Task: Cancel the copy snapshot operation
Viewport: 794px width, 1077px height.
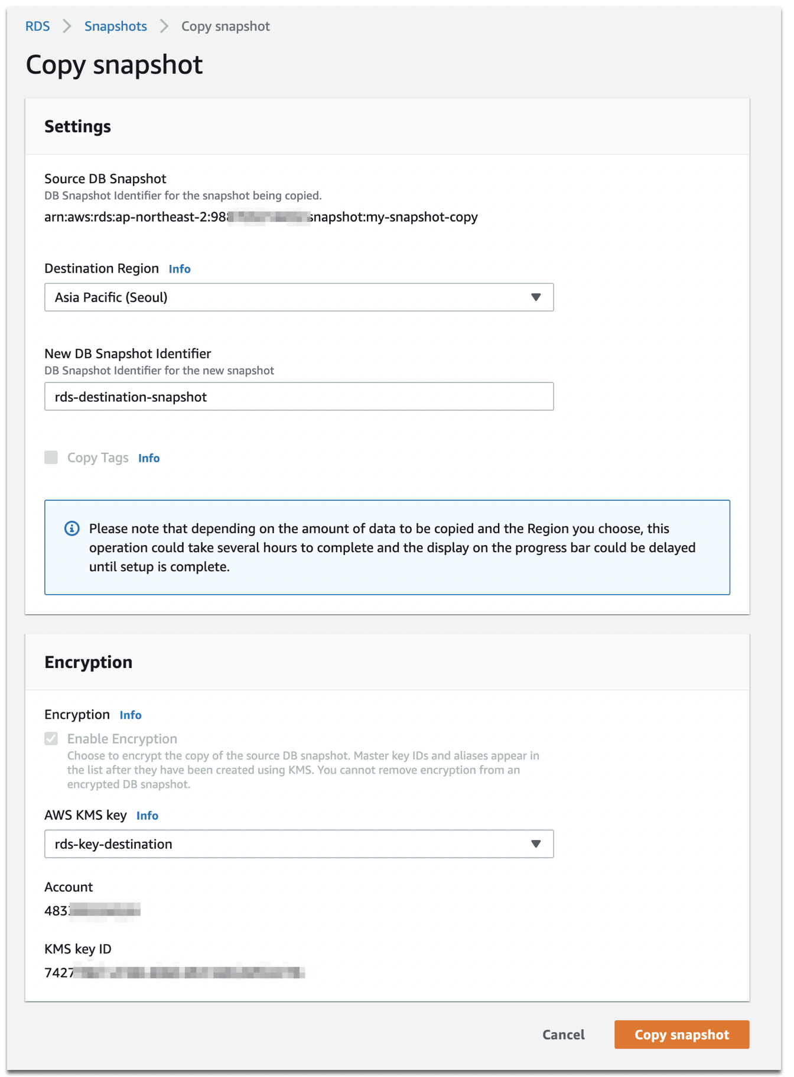Action: click(x=563, y=1034)
